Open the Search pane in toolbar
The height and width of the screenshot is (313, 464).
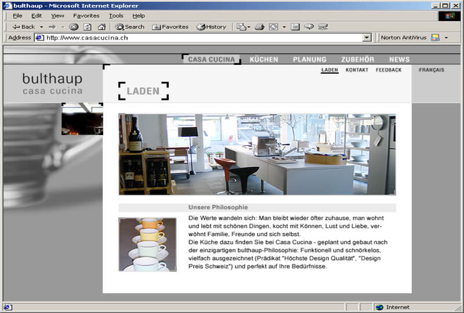click(x=129, y=27)
